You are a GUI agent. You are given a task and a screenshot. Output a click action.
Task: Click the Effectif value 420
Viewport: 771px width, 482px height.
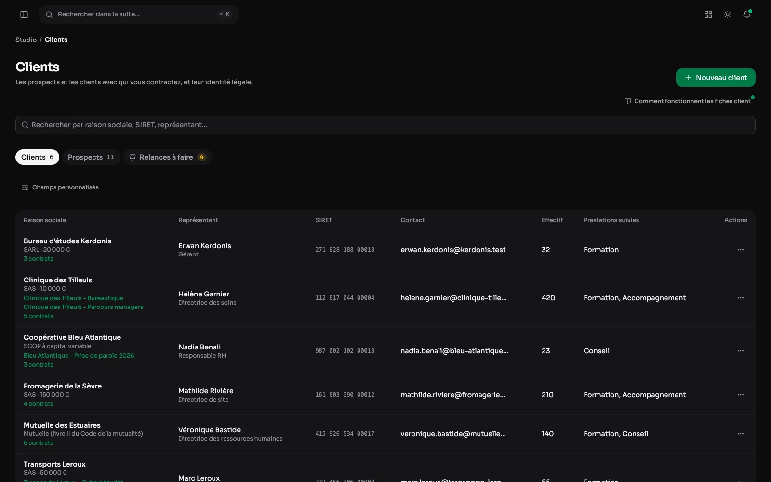pos(548,298)
